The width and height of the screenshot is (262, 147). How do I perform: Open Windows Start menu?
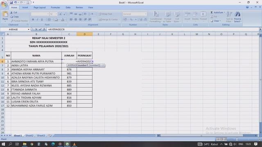[3, 144]
